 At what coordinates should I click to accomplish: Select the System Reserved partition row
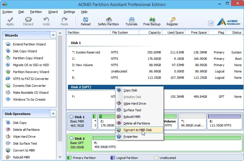coord(156,52)
